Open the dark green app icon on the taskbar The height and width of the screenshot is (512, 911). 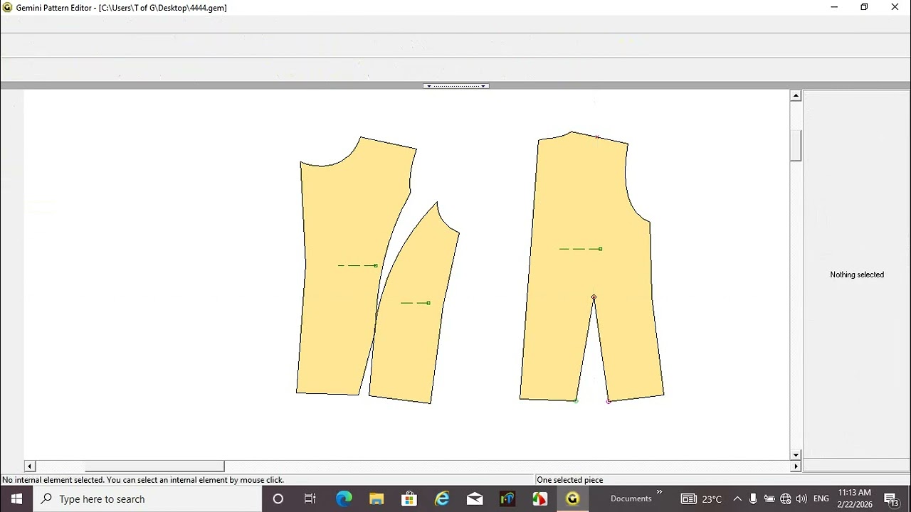pos(507,498)
